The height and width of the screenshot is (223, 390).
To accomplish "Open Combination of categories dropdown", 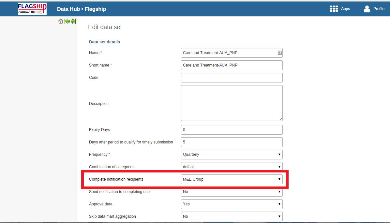I will pyautogui.click(x=232, y=167).
